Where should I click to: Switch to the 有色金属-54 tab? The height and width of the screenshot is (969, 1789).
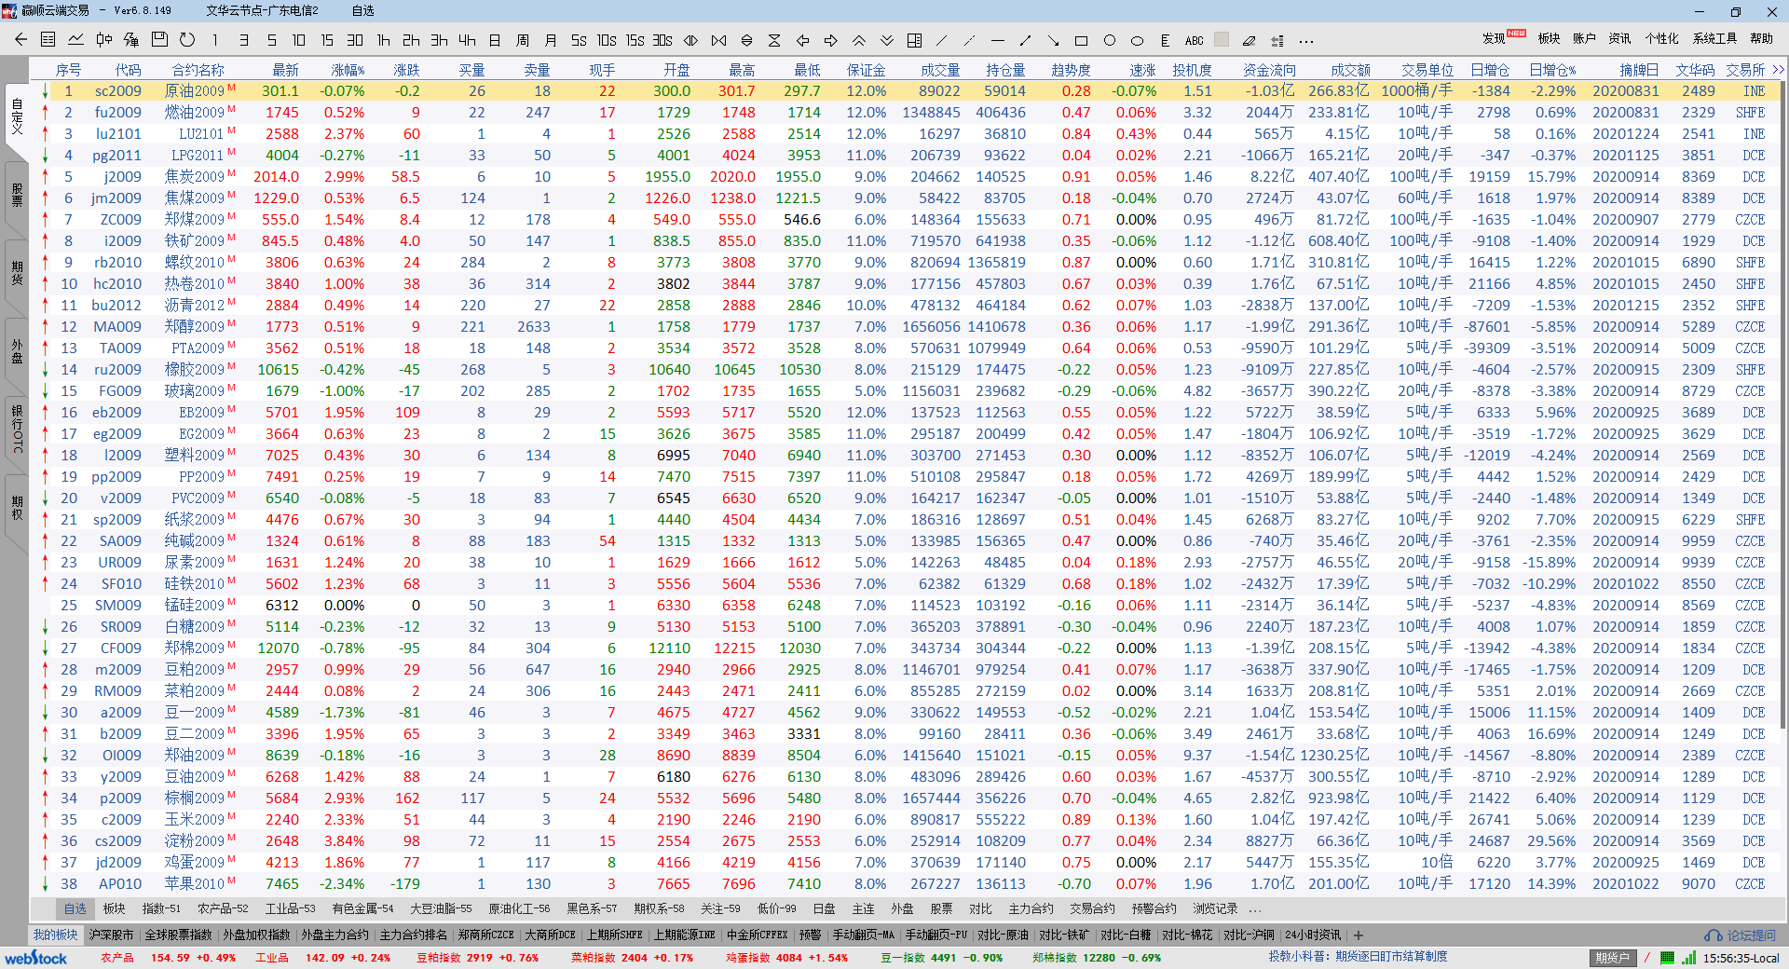362,908
